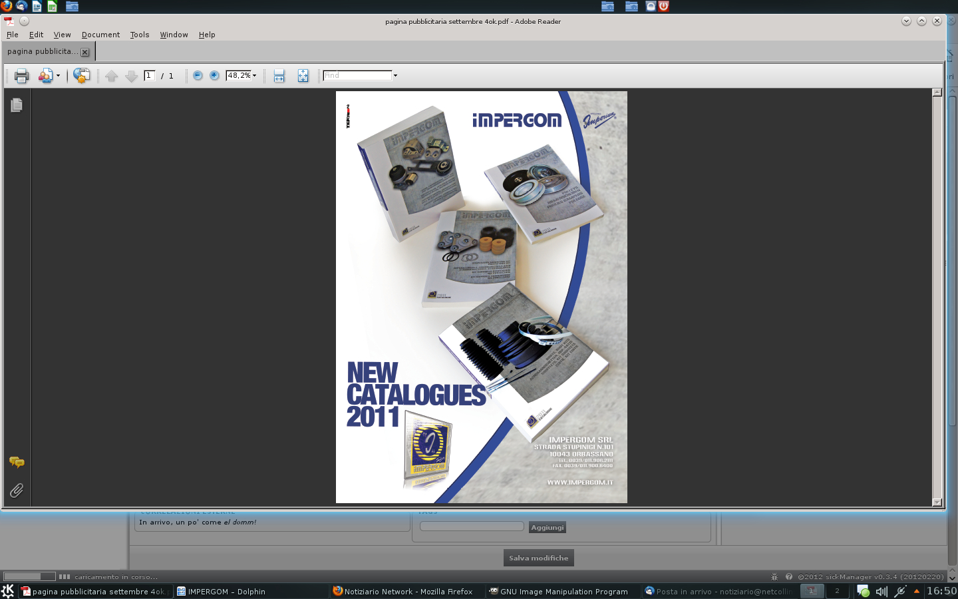
Task: Click the red power button in top panel
Action: pyautogui.click(x=663, y=6)
